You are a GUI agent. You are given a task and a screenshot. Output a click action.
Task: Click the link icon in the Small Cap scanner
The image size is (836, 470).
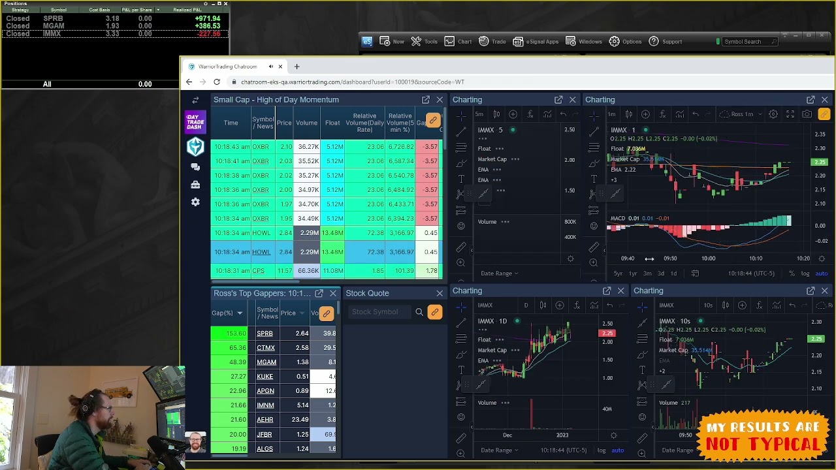(x=432, y=120)
